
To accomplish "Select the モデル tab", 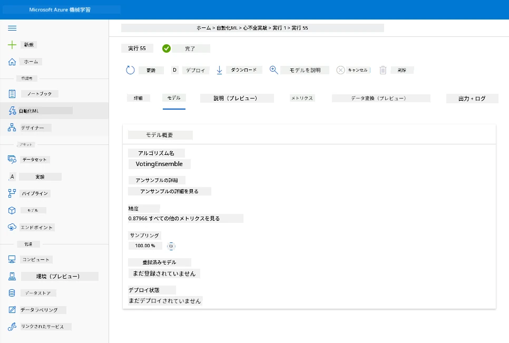I will coord(174,98).
